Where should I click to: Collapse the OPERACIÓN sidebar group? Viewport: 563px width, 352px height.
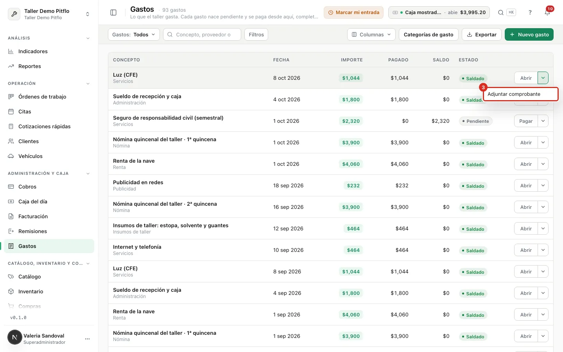click(x=88, y=84)
